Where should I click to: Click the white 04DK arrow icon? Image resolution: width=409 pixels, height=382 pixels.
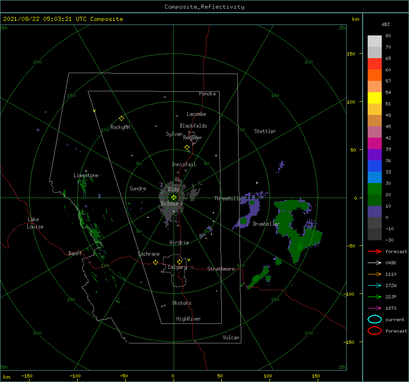(374, 263)
